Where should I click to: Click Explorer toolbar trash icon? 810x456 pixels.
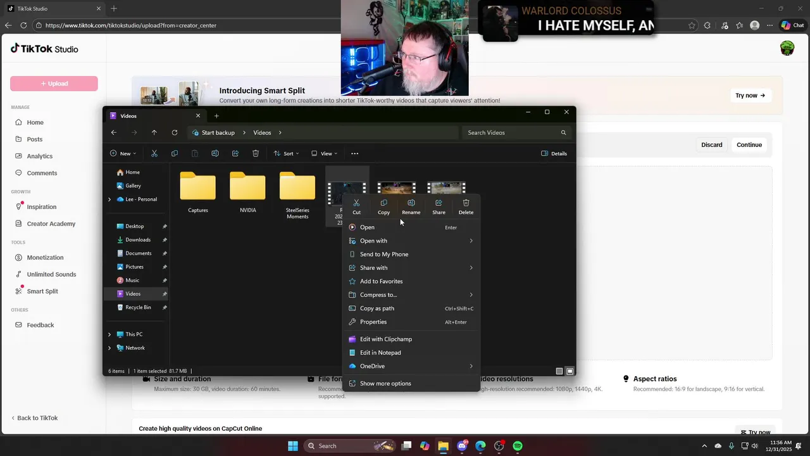pos(256,153)
